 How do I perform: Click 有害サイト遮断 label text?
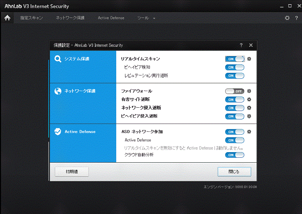click(x=135, y=99)
